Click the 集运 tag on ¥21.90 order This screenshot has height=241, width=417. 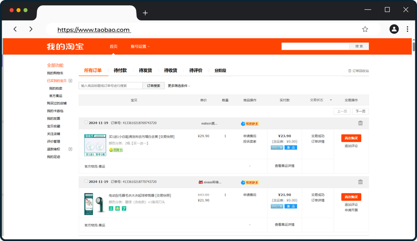[x=291, y=206]
